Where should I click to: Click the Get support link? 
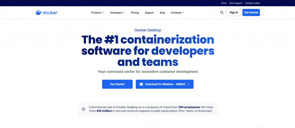coord(236,3)
